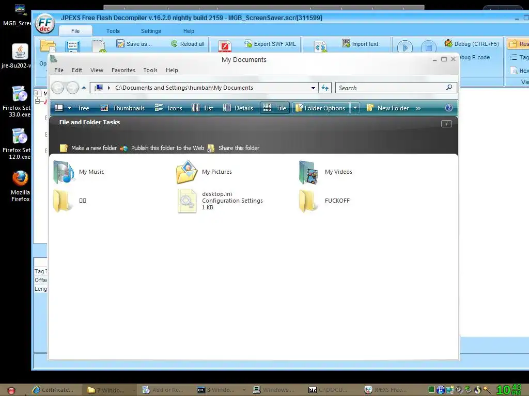Image resolution: width=529 pixels, height=396 pixels.
Task: Click the Up one level arrow
Action: tap(84, 88)
